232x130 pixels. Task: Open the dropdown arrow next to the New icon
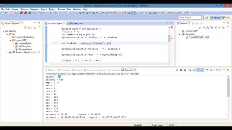coord(6,13)
